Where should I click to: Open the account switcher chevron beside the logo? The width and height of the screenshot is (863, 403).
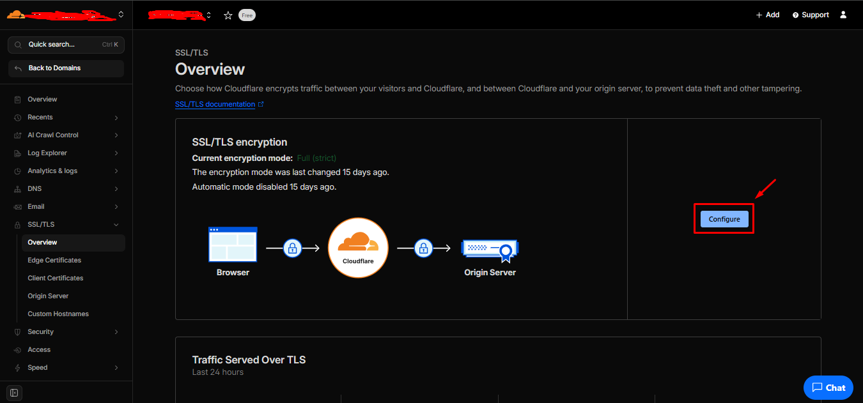[121, 14]
